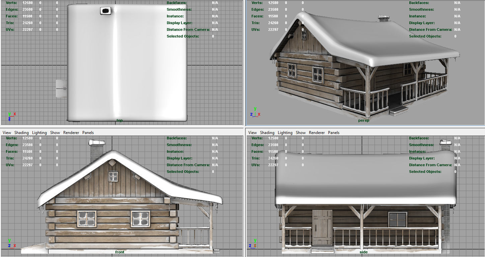Screen dimensions: 485x257
Task: Click the '12580' Verts value in the persp viewport
Action: tap(273, 3)
